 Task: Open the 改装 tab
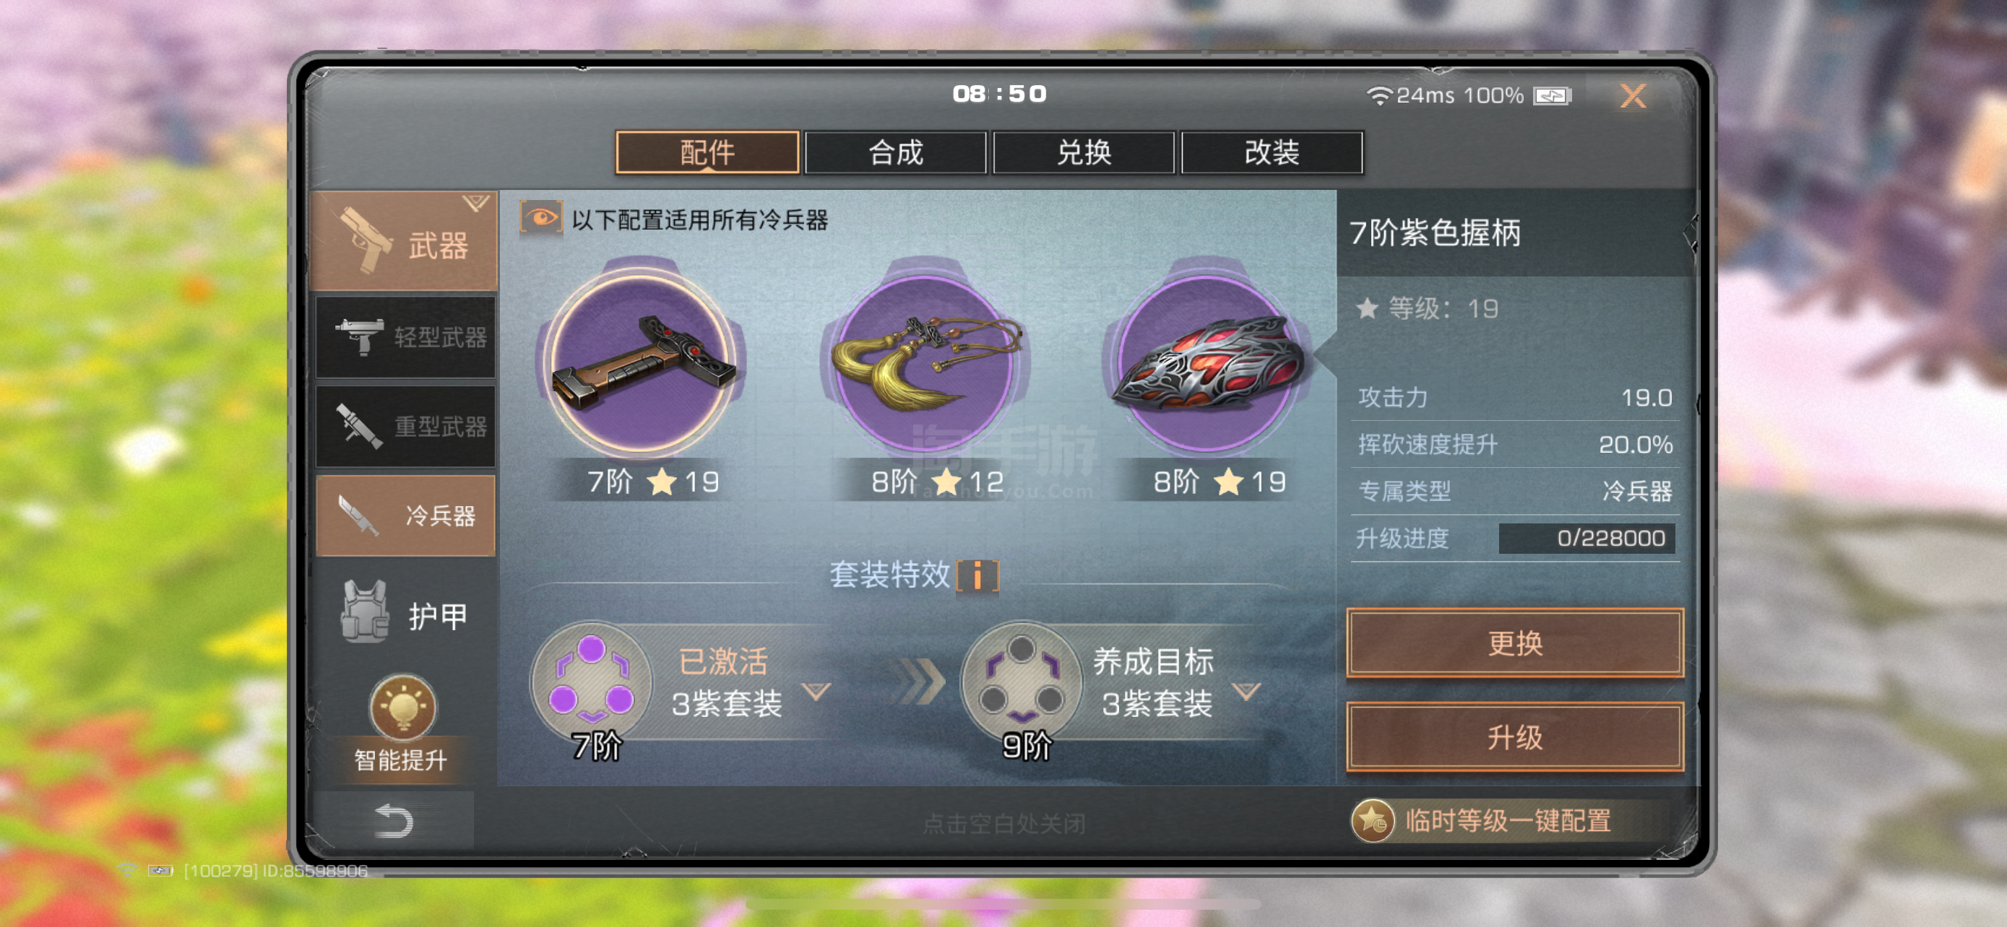click(1272, 152)
